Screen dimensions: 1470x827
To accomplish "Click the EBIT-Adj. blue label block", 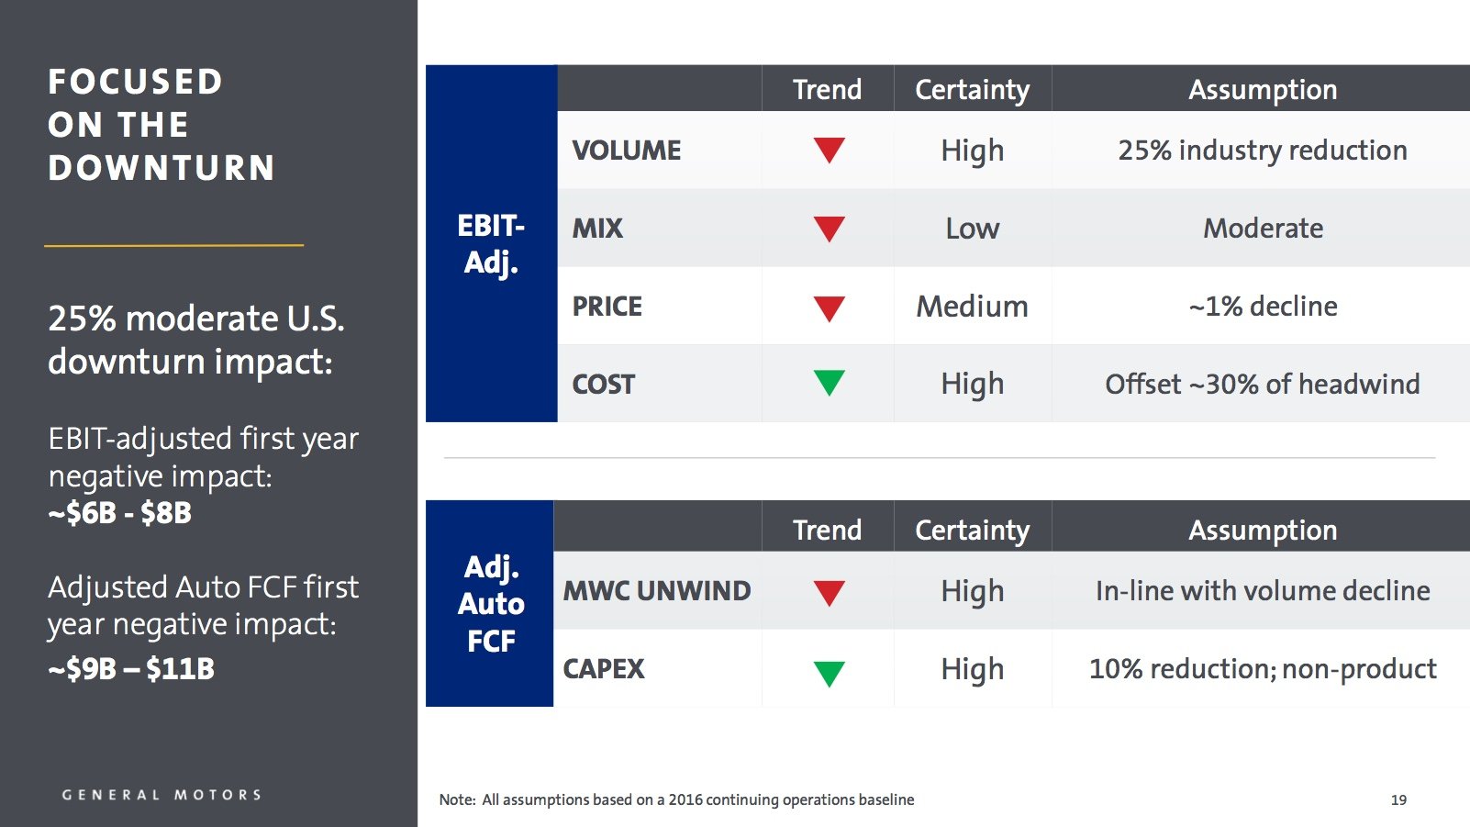I will pos(491,243).
